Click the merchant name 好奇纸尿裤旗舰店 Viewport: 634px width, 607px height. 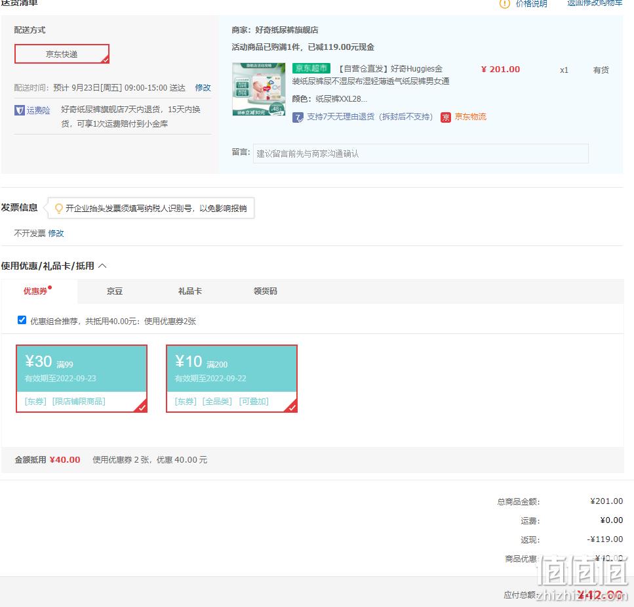tap(287, 30)
